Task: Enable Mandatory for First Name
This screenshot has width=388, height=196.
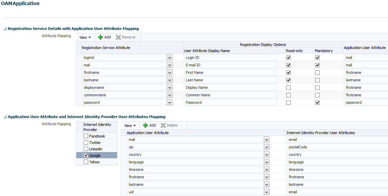Action: click(317, 72)
